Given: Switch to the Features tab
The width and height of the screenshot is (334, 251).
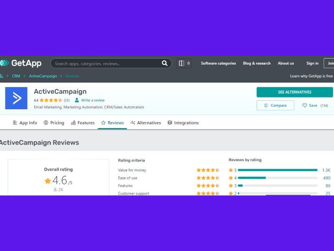Looking at the screenshot, I should [83, 123].
